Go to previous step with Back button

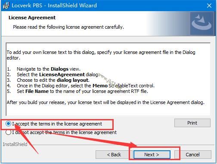[x=114, y=155]
